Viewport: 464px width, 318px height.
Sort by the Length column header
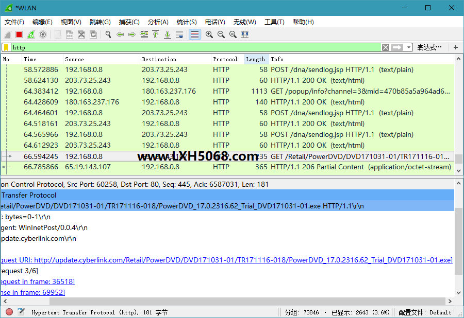coord(257,59)
